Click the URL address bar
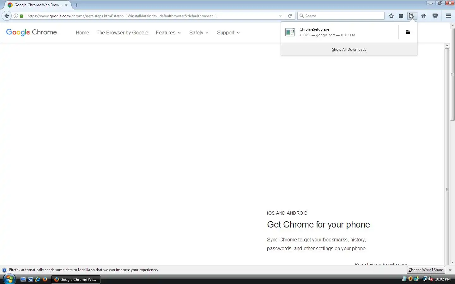The height and width of the screenshot is (284, 455). pos(152,16)
